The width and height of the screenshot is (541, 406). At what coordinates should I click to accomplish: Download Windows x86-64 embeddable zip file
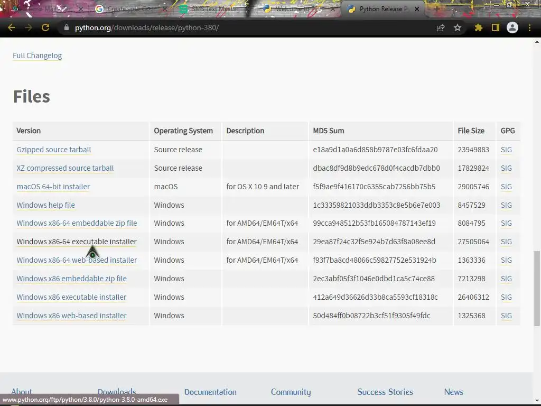77,223
